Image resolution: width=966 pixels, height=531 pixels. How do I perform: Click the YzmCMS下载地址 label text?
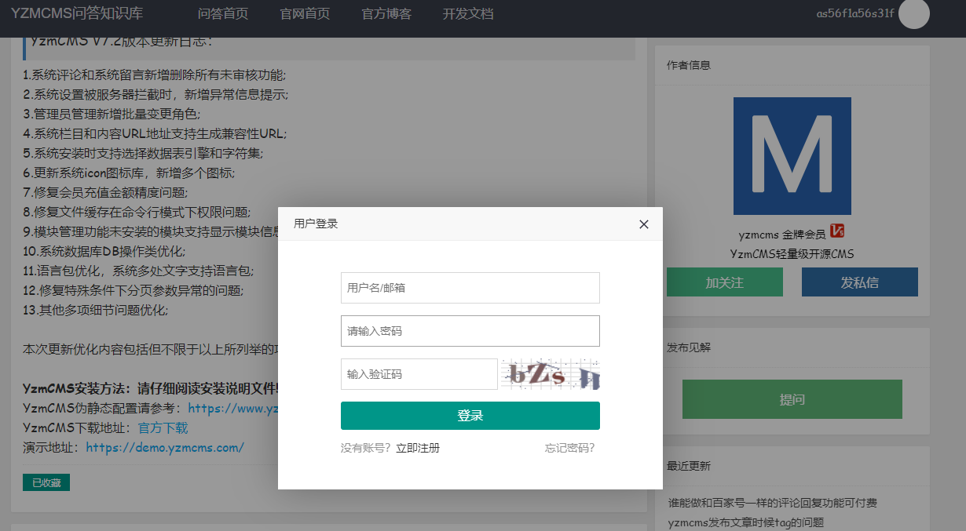(x=78, y=428)
